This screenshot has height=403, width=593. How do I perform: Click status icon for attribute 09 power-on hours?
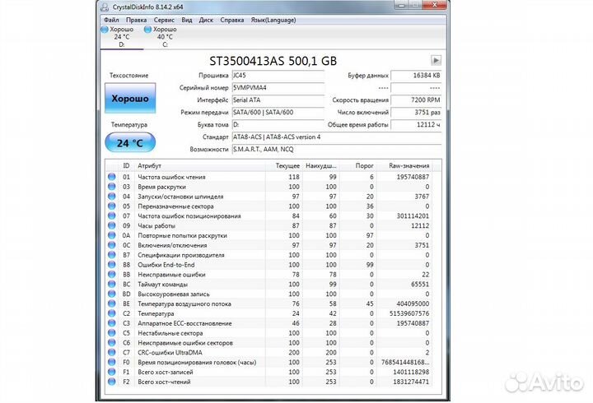(111, 225)
